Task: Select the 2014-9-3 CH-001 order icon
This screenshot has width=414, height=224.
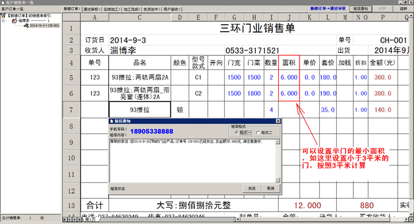Action: [x=26, y=25]
